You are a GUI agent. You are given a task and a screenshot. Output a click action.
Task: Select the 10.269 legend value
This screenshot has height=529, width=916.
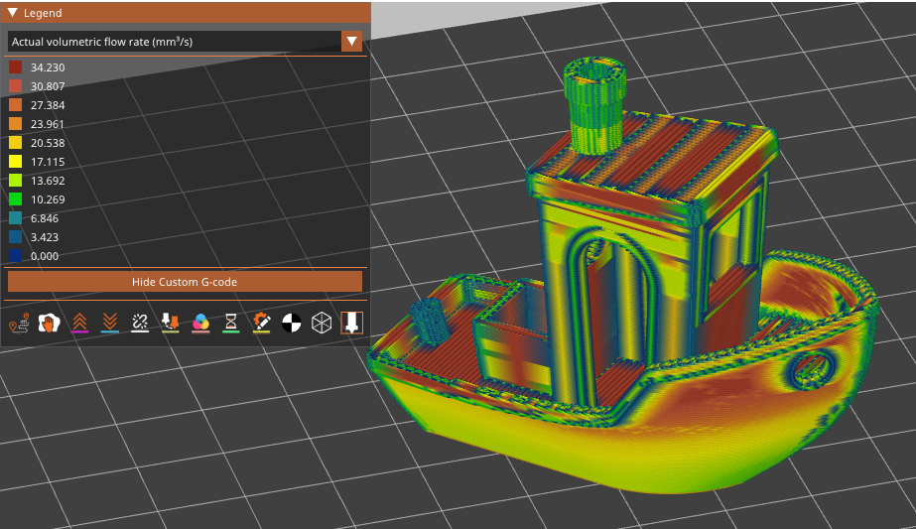click(48, 199)
